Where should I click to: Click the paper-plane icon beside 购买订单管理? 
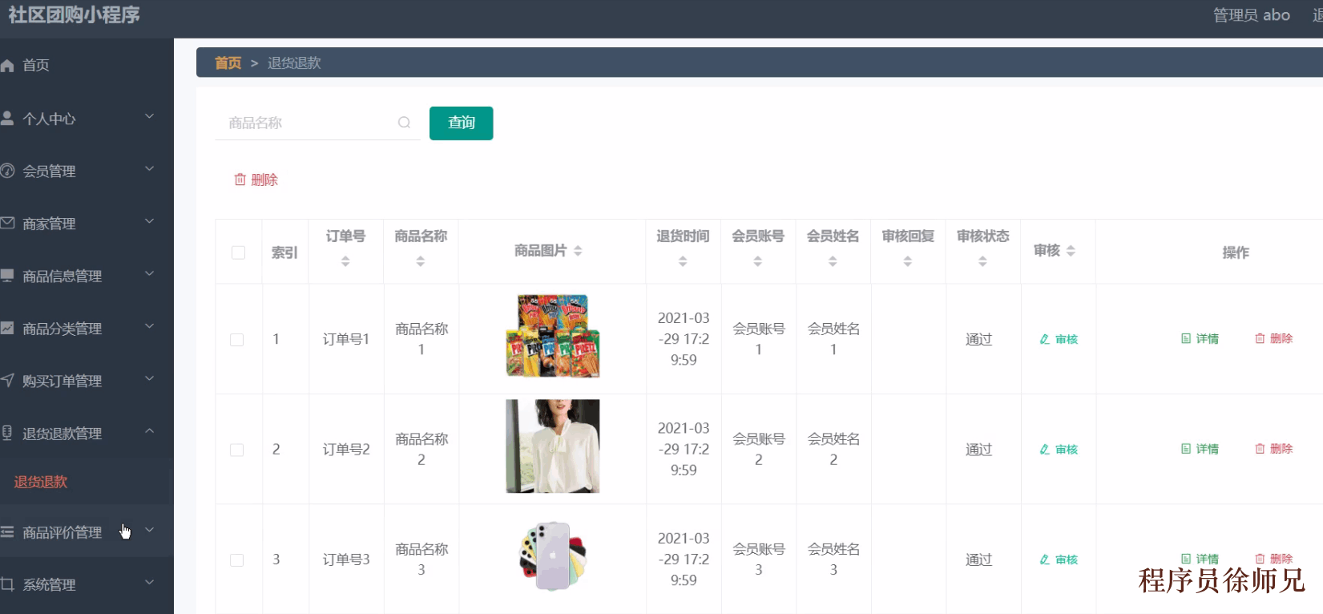click(x=7, y=380)
